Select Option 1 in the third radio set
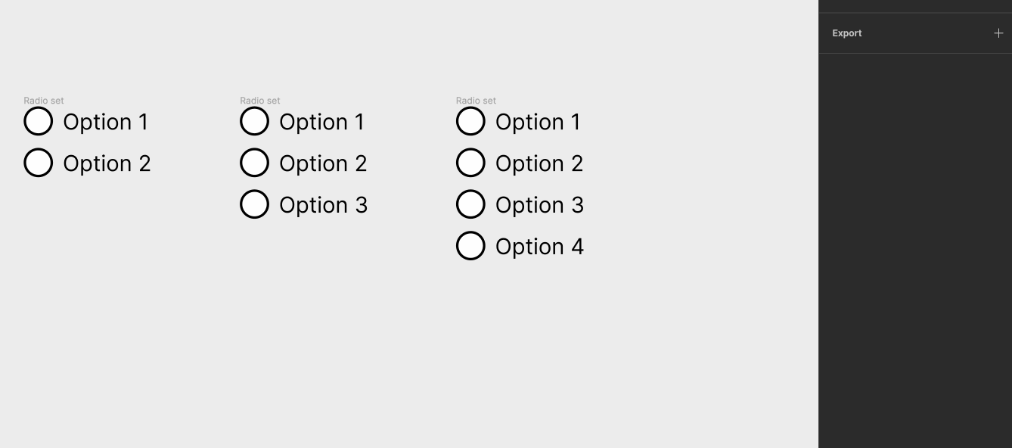This screenshot has height=448, width=1012. click(470, 120)
